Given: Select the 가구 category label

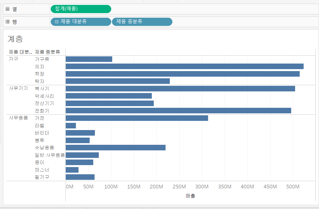Looking at the screenshot, I should tap(13, 59).
